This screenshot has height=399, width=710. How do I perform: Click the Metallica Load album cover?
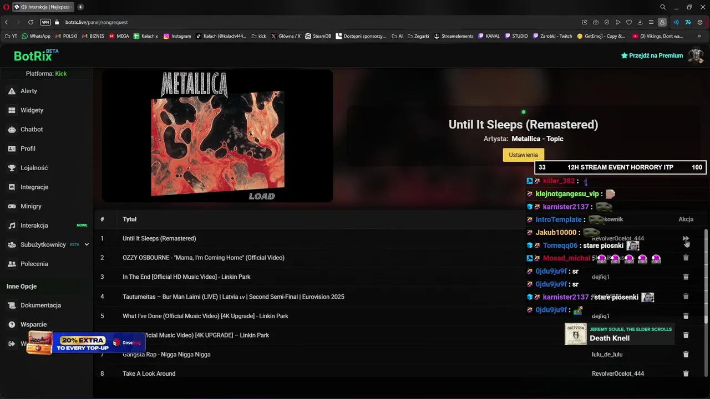click(217, 136)
